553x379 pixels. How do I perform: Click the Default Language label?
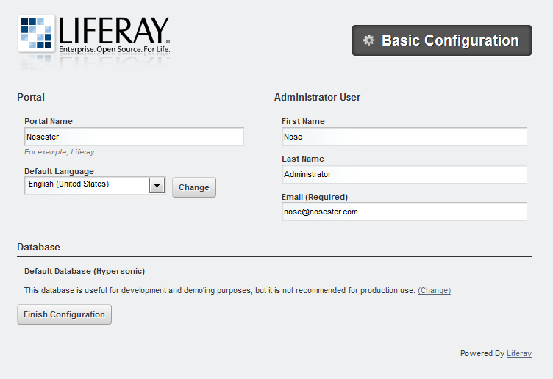pyautogui.click(x=59, y=171)
